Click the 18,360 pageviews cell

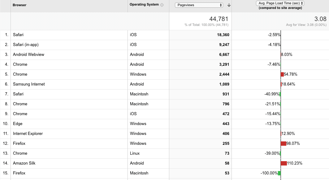pos(223,35)
